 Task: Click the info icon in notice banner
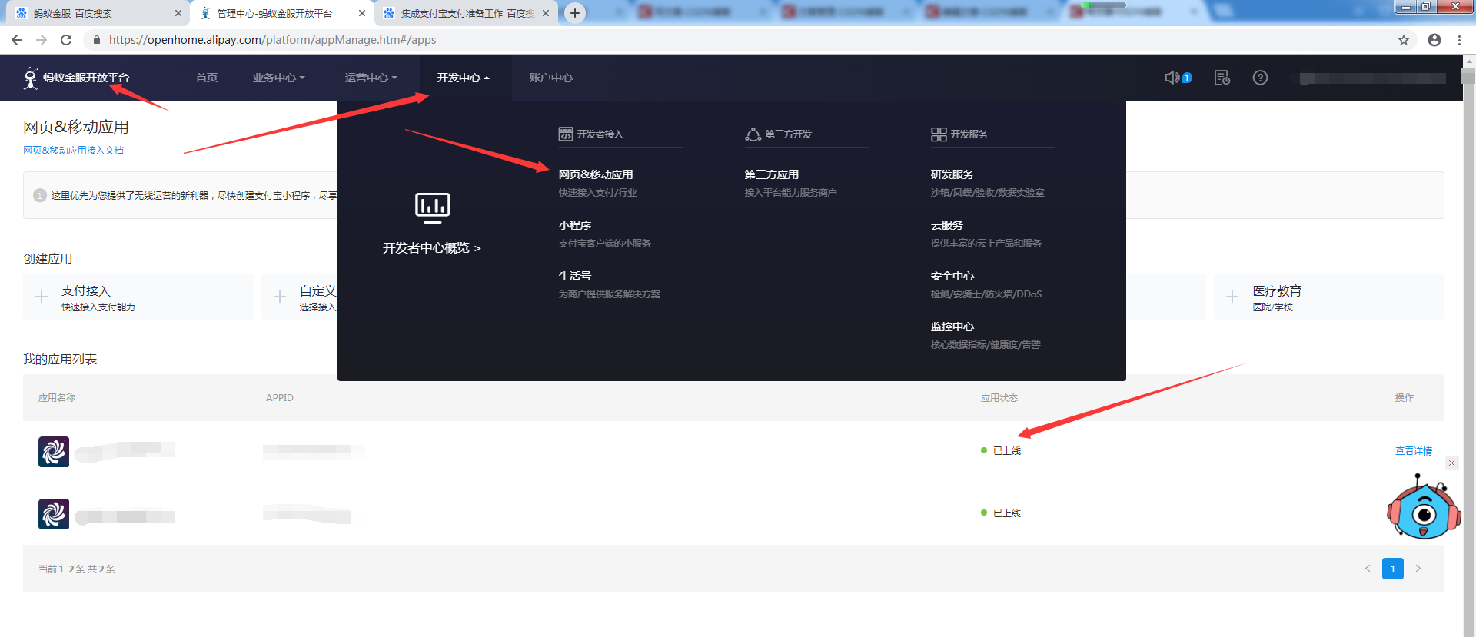(x=40, y=195)
